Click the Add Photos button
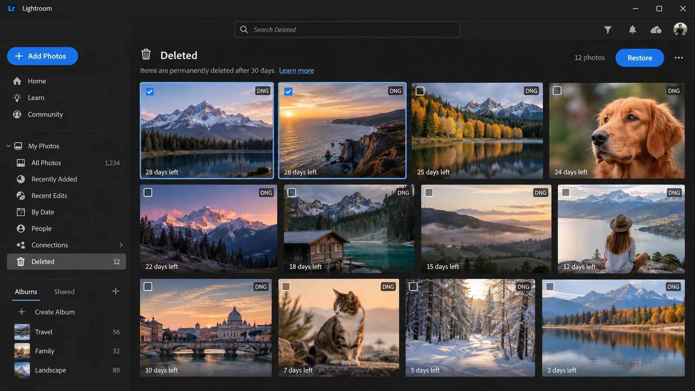 [42, 56]
